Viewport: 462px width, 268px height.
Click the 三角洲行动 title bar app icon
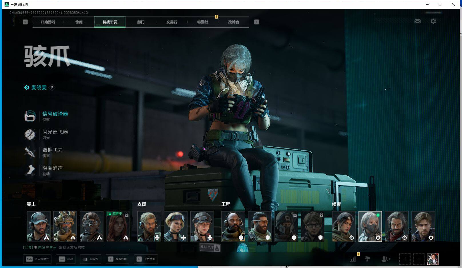point(7,4)
